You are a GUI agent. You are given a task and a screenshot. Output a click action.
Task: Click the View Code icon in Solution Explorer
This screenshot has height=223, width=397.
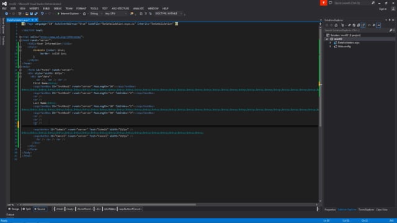[369, 25]
